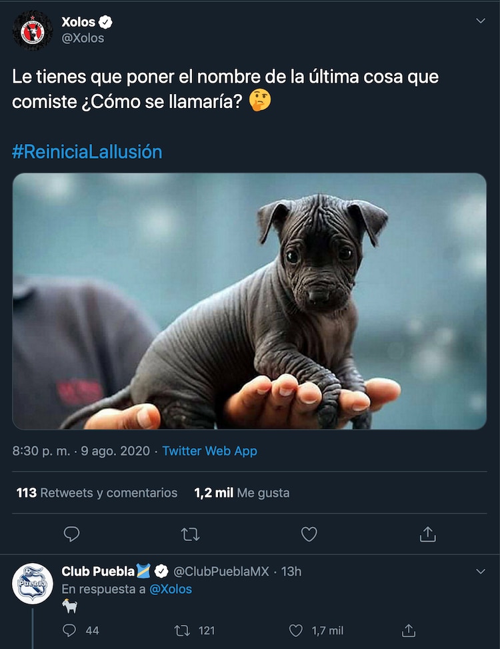Click the Twitter Web App link
The width and height of the screenshot is (500, 649).
(209, 451)
